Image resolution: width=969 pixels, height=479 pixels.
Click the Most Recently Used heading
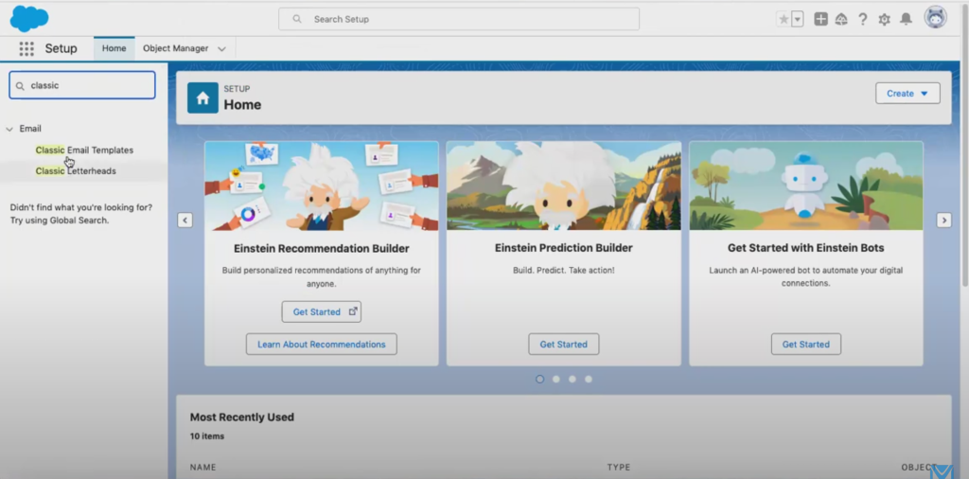pyautogui.click(x=241, y=417)
